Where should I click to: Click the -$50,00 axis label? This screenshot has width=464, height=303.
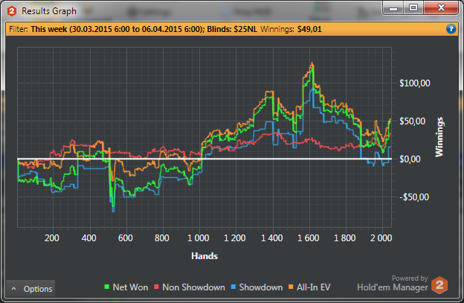coord(414,197)
